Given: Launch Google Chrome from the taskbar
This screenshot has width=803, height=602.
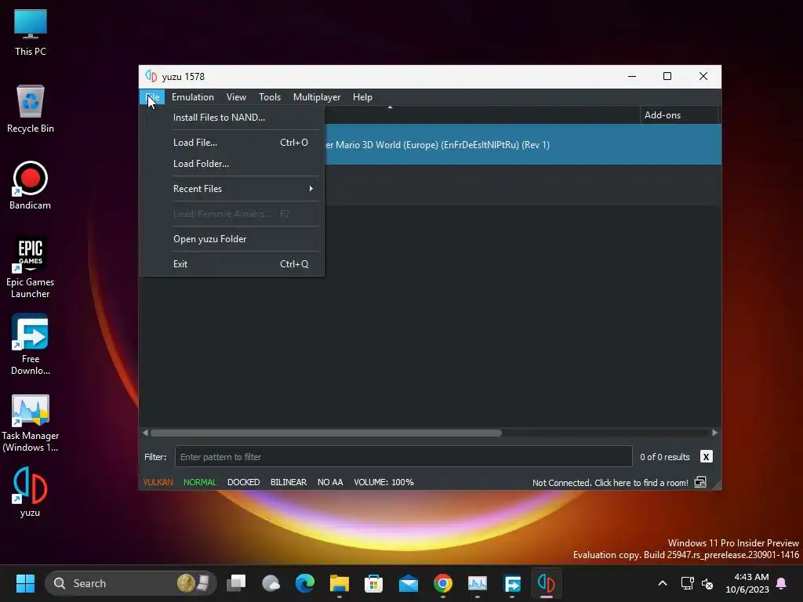Looking at the screenshot, I should click(x=442, y=583).
